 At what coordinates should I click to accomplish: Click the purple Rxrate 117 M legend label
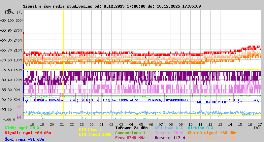[170, 138]
